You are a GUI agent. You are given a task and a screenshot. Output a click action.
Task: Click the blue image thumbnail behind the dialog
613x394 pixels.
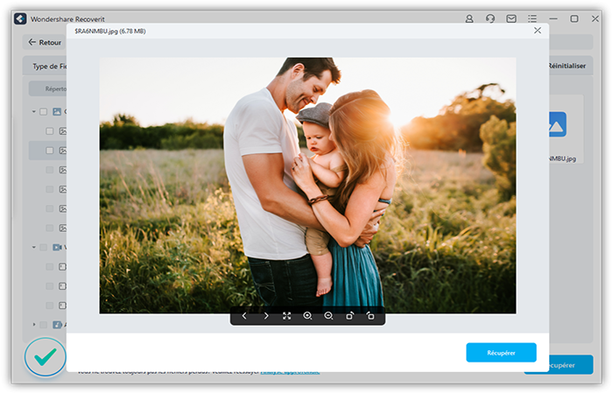(x=558, y=124)
